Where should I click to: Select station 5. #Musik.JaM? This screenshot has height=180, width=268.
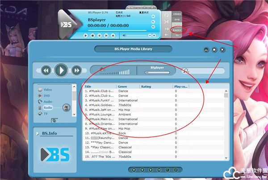tap(154, 110)
